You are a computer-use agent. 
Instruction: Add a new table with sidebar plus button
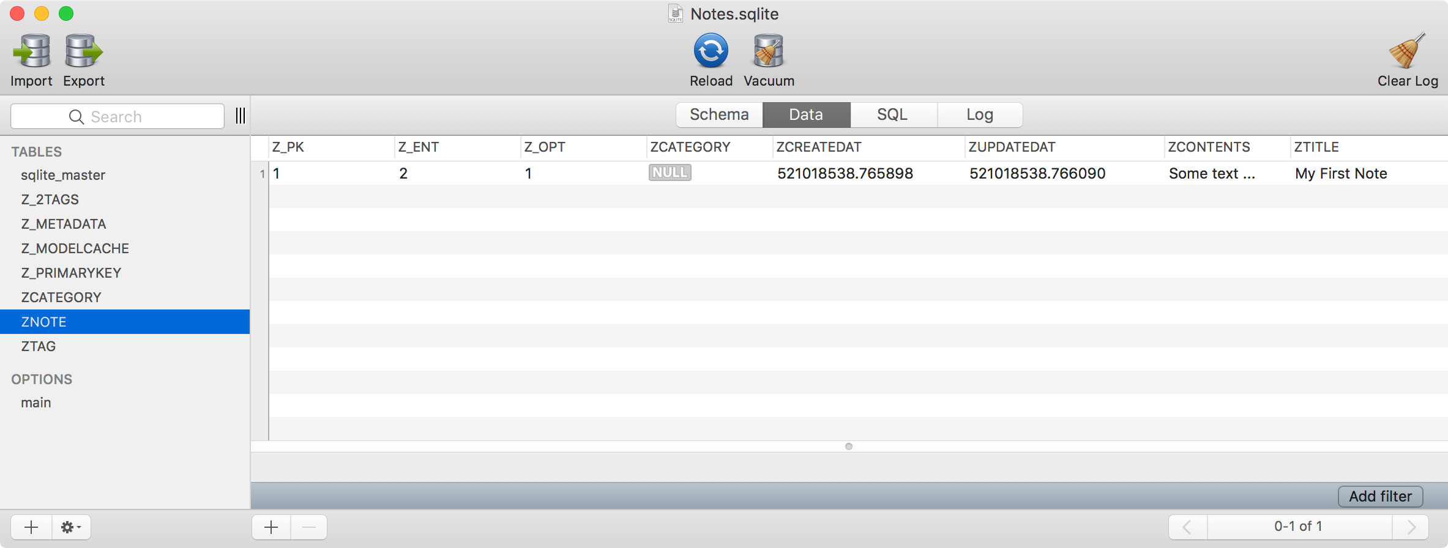click(x=31, y=527)
